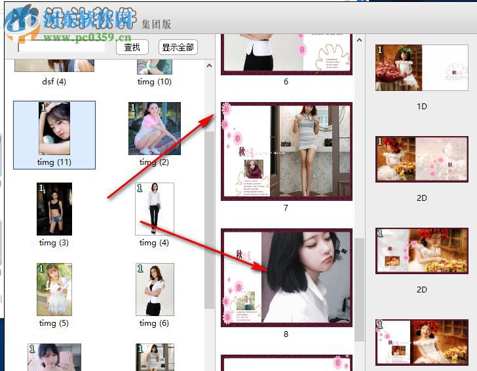The width and height of the screenshot is (477, 371).
Task: Select the timg (5) photo thumbnail
Action: [54, 290]
